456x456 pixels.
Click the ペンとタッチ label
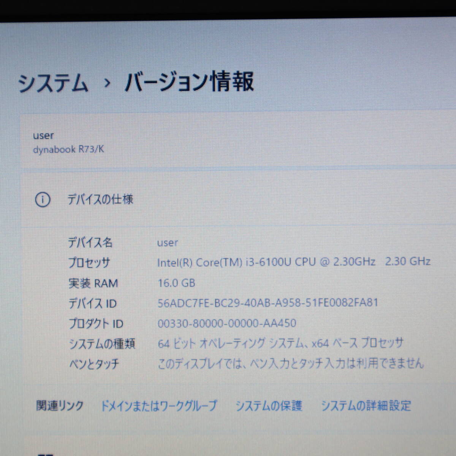[x=94, y=364]
